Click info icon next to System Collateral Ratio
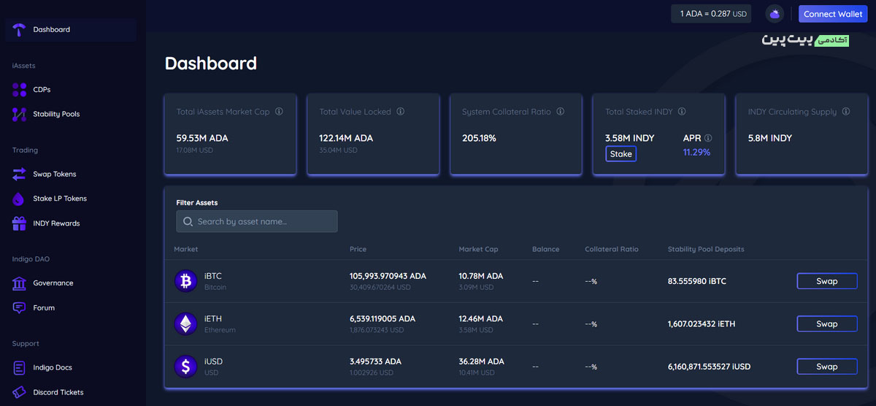The image size is (876, 406). 561,112
